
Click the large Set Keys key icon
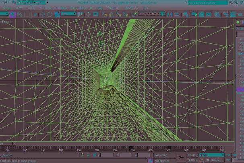click(181, 157)
